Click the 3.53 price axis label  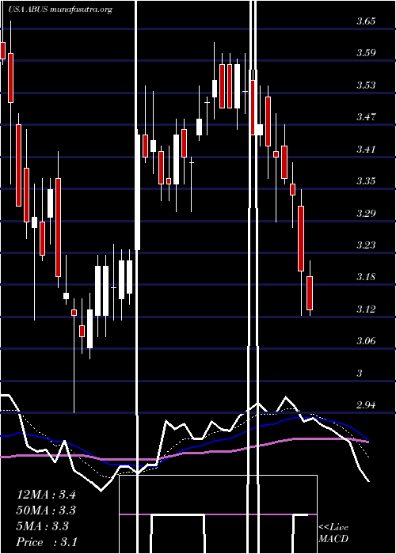pyautogui.click(x=366, y=85)
